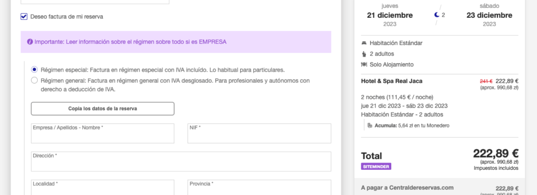Click the meal icon beside Solo Alojamiento
The width and height of the screenshot is (537, 195).
364,64
